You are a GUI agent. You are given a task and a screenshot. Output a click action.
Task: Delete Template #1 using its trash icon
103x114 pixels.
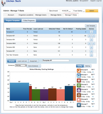[x=91, y=32]
